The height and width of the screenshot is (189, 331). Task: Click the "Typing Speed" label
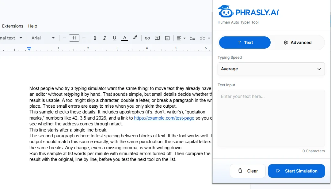(230, 57)
